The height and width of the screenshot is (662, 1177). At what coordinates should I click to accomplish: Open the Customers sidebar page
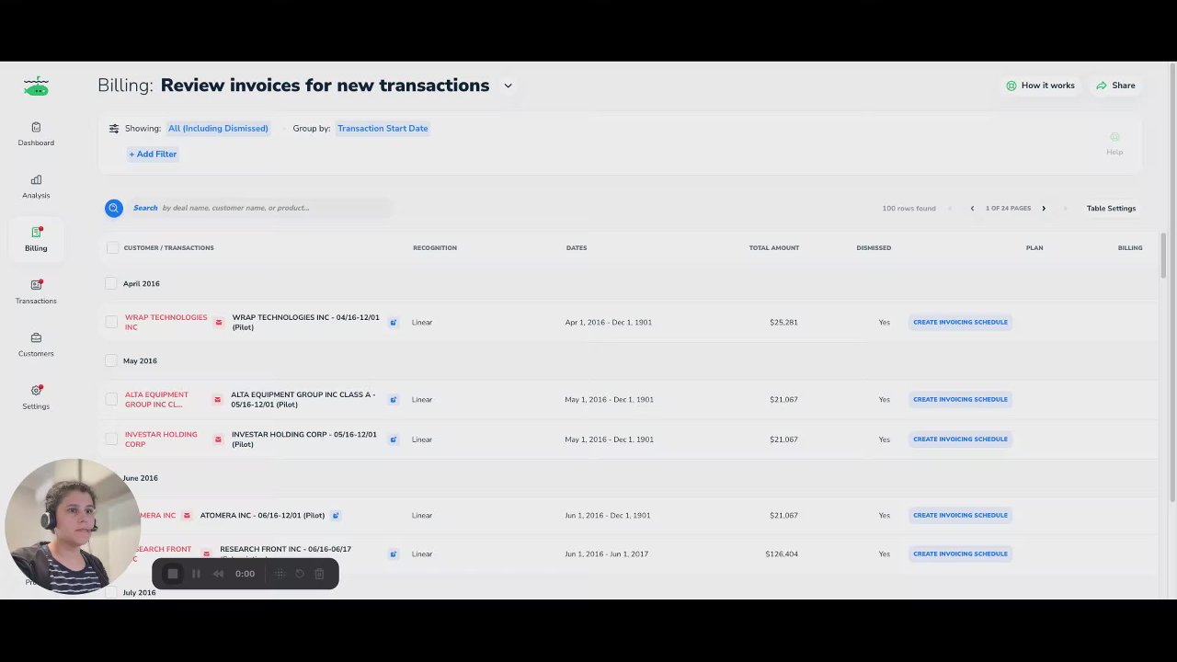pyautogui.click(x=36, y=345)
